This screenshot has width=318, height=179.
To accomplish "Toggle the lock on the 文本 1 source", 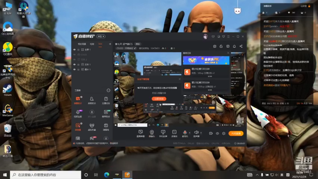I will [78, 64].
